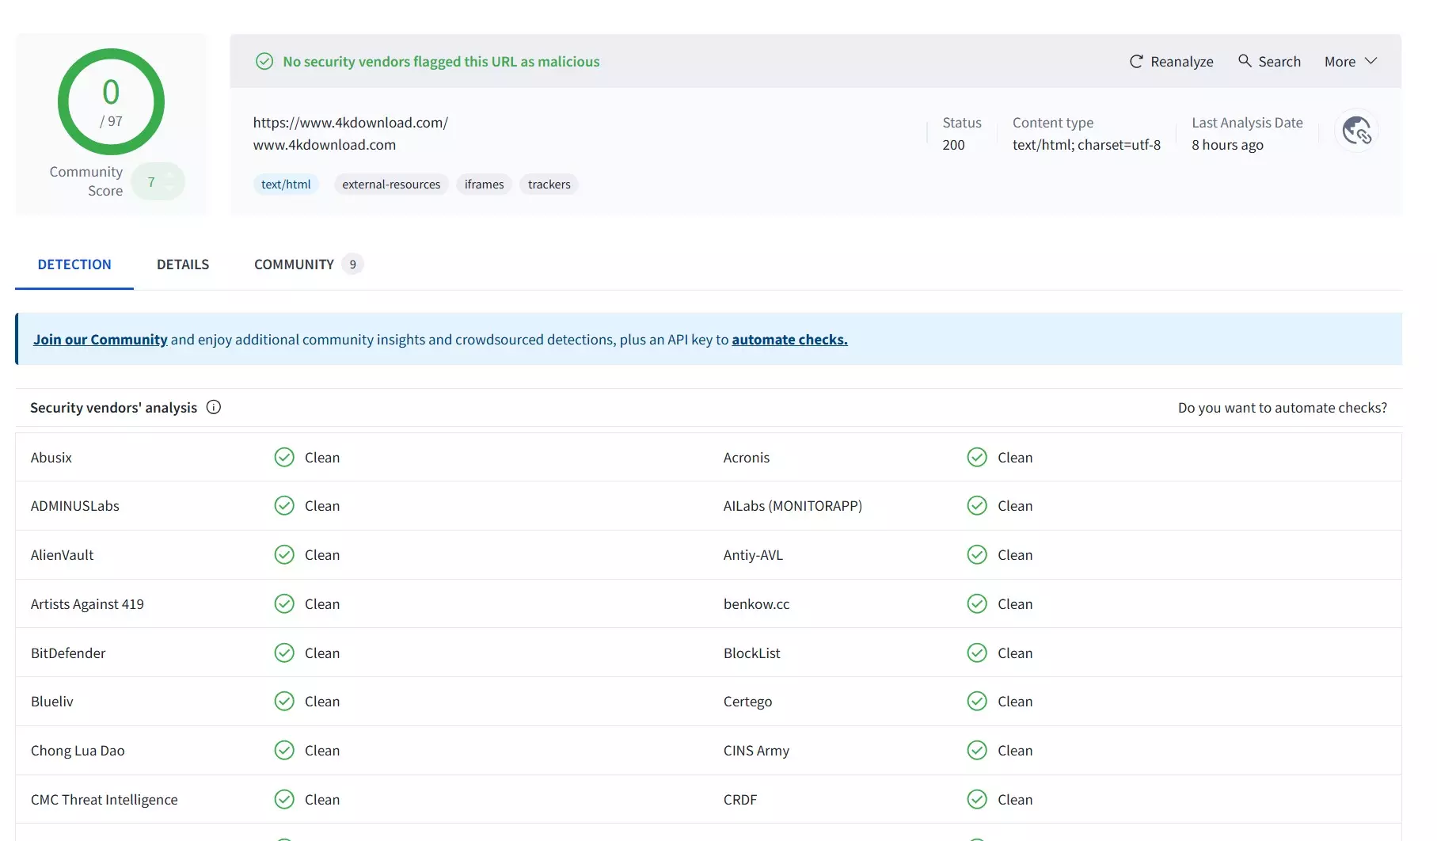Click the Clean check icon for CINS Army
Viewport: 1437px width, 841px height.
pos(977,750)
